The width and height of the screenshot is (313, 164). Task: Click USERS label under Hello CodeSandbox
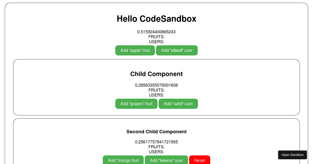[156, 42]
